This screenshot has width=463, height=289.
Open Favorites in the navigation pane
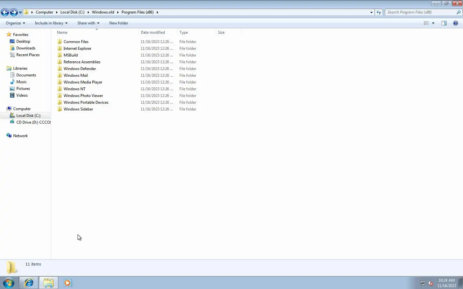(x=21, y=35)
